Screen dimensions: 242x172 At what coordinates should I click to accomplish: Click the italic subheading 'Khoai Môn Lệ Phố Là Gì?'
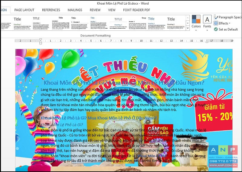pyautogui.click(x=62, y=125)
